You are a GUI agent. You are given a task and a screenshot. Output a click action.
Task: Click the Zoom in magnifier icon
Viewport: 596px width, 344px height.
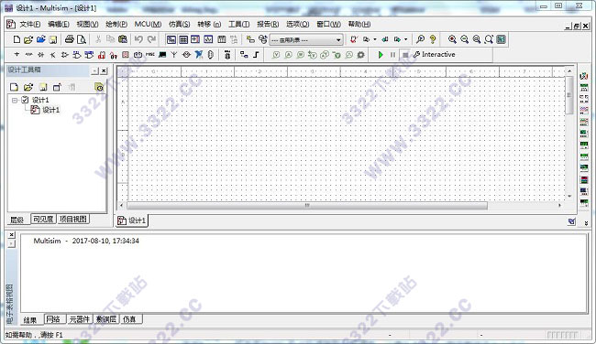coord(452,39)
